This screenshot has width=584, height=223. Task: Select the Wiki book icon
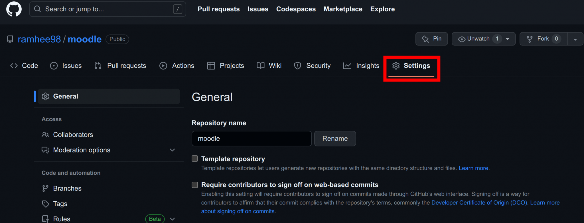pos(260,65)
